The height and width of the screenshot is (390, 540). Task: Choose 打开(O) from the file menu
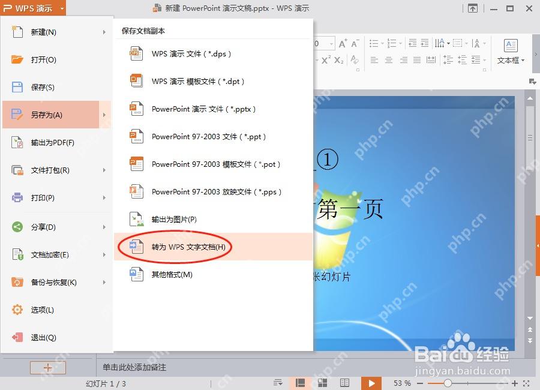tap(56, 59)
